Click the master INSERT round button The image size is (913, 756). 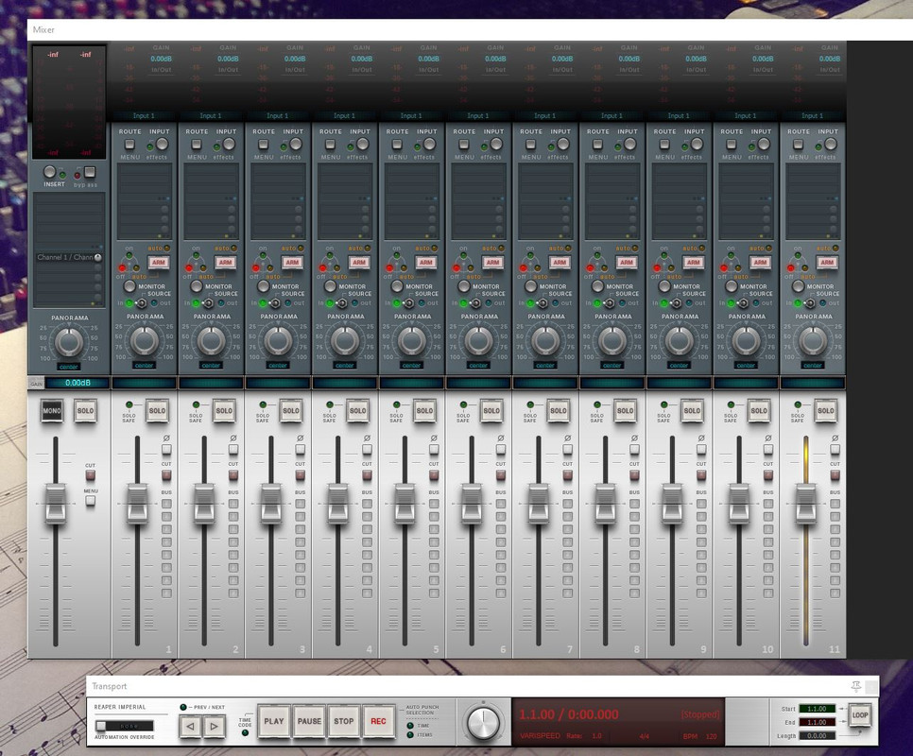pyautogui.click(x=49, y=172)
